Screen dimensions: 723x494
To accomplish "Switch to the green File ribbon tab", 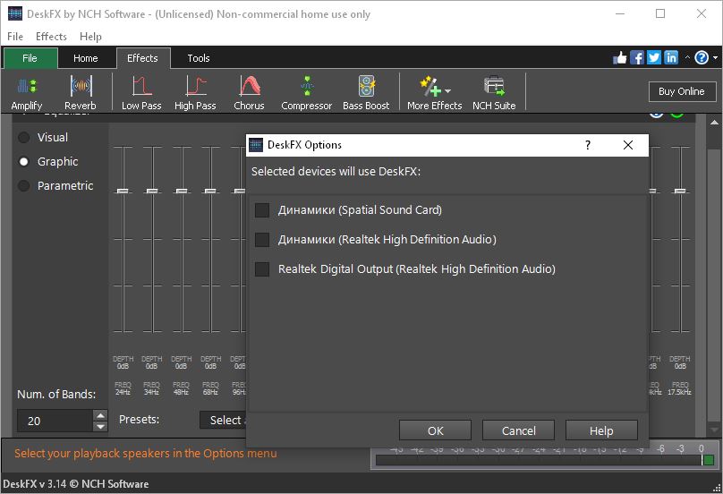I will tap(30, 58).
